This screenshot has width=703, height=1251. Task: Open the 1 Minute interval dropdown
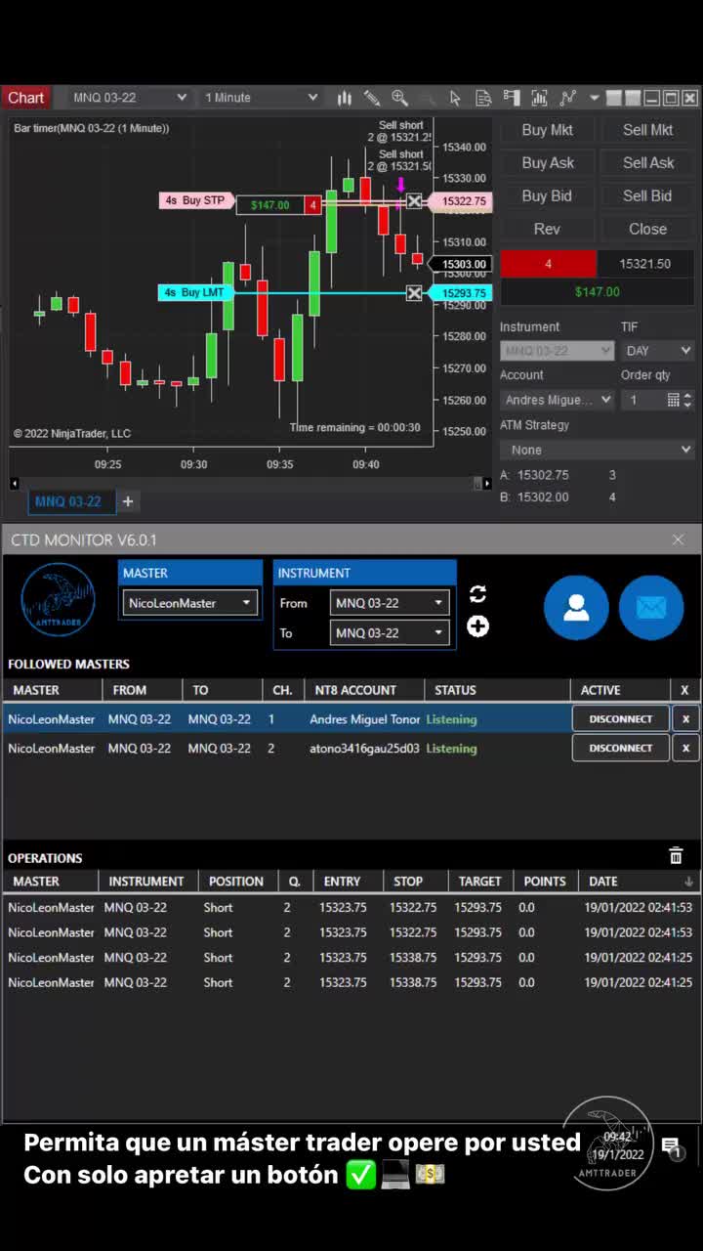coord(261,98)
